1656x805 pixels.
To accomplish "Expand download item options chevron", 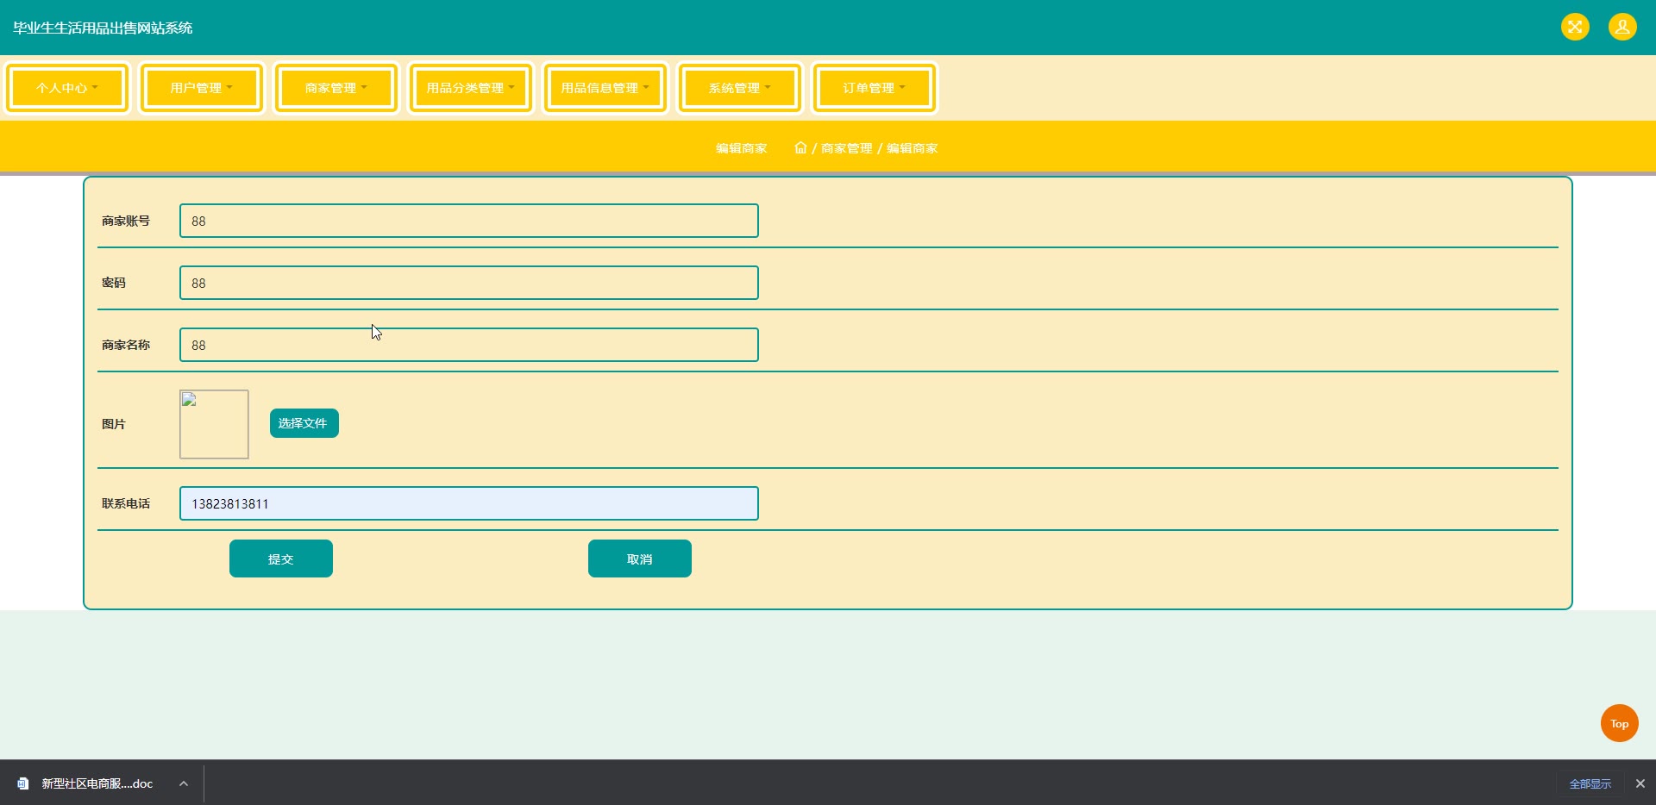I will click(184, 783).
